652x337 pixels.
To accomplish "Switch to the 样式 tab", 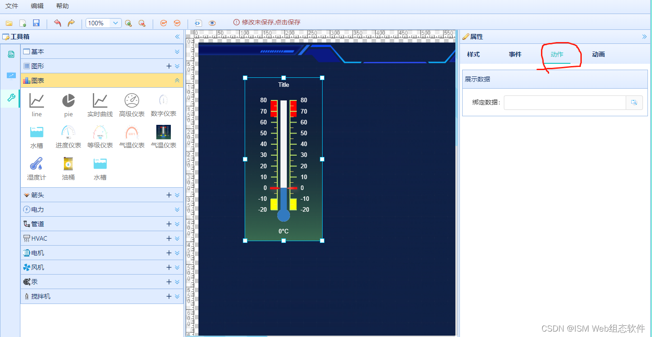I will (473, 54).
